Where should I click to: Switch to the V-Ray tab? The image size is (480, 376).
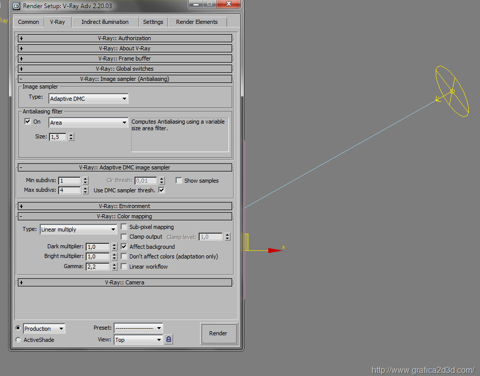coord(58,22)
